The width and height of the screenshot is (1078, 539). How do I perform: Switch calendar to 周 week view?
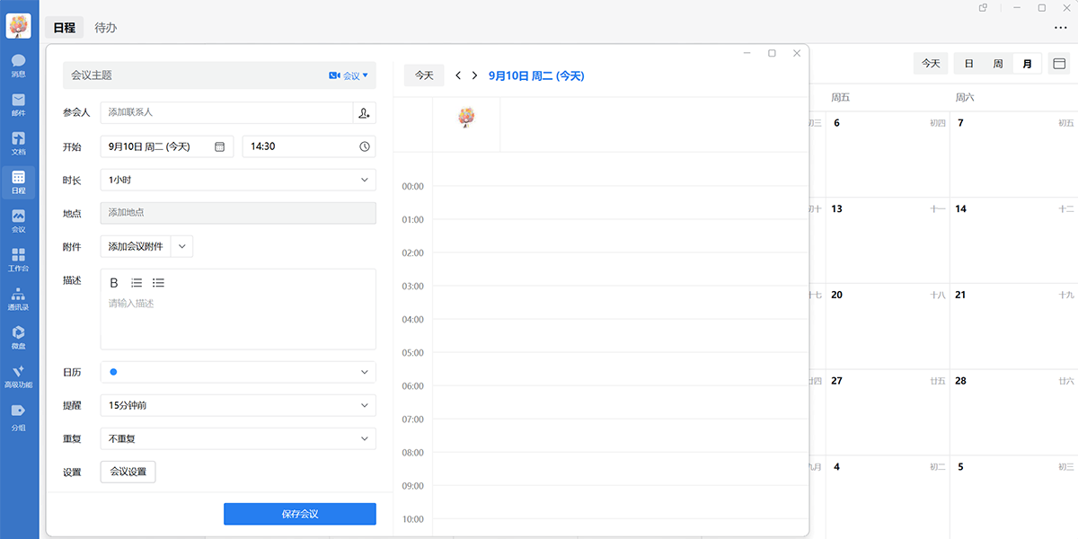point(998,64)
